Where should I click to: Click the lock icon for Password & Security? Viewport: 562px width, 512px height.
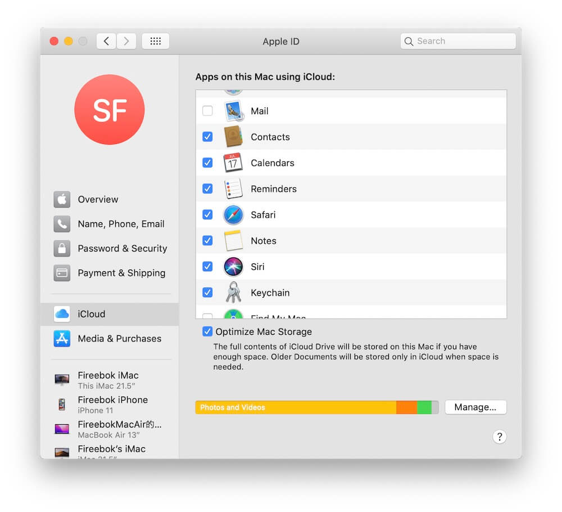point(62,248)
